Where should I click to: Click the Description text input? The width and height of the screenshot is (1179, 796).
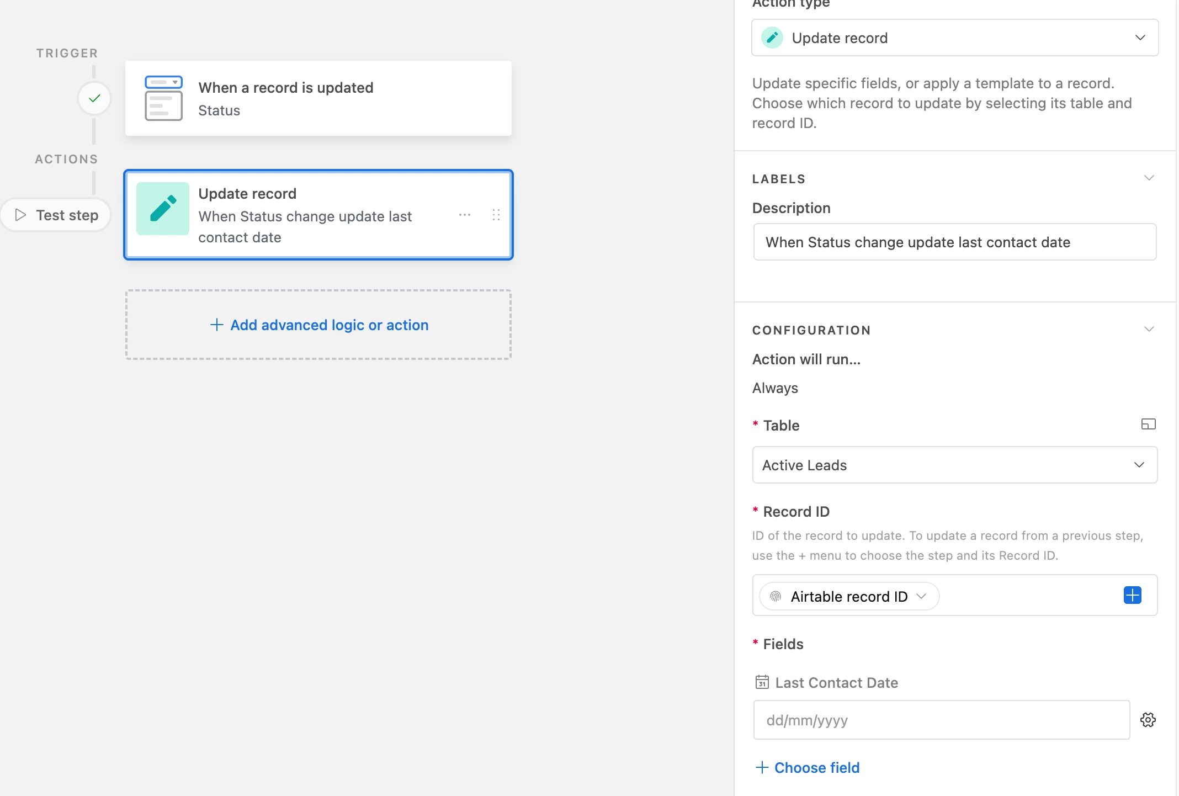[x=954, y=242]
